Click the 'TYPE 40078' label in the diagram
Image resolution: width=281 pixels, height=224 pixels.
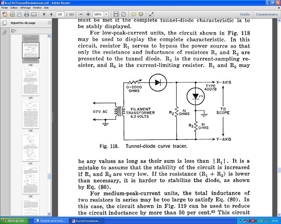(x=210, y=87)
